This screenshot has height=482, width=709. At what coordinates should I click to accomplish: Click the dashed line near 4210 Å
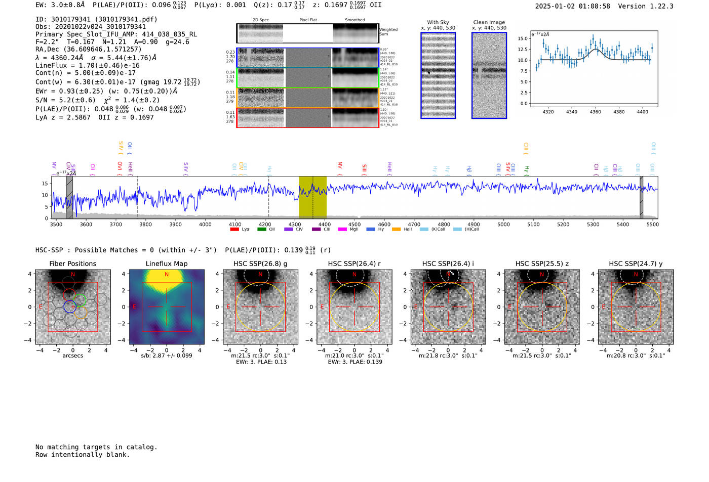click(268, 197)
